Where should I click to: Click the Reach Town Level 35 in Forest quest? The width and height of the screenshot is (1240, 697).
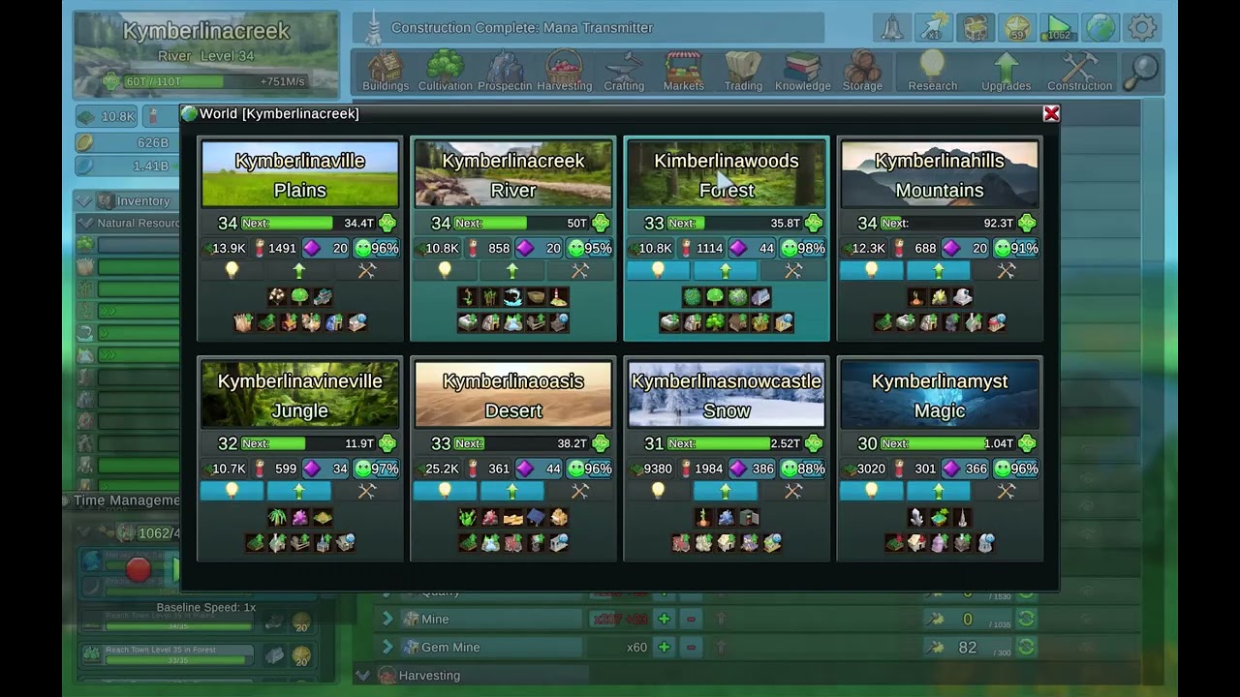pyautogui.click(x=167, y=655)
